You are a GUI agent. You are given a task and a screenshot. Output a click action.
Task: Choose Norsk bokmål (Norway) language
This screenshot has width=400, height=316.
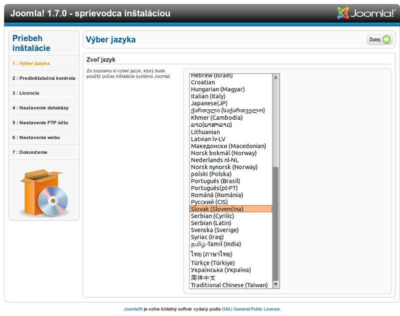coord(231,153)
